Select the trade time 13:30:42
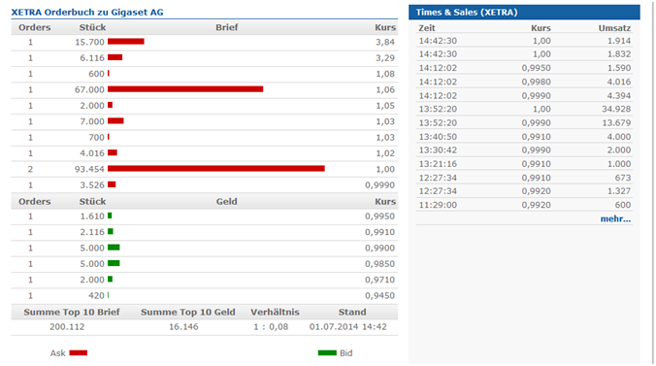This screenshot has width=656, height=366. point(438,150)
